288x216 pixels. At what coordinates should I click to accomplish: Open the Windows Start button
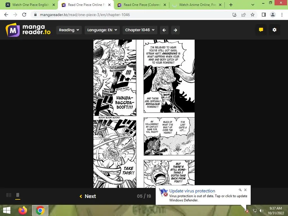pyautogui.click(x=7, y=210)
